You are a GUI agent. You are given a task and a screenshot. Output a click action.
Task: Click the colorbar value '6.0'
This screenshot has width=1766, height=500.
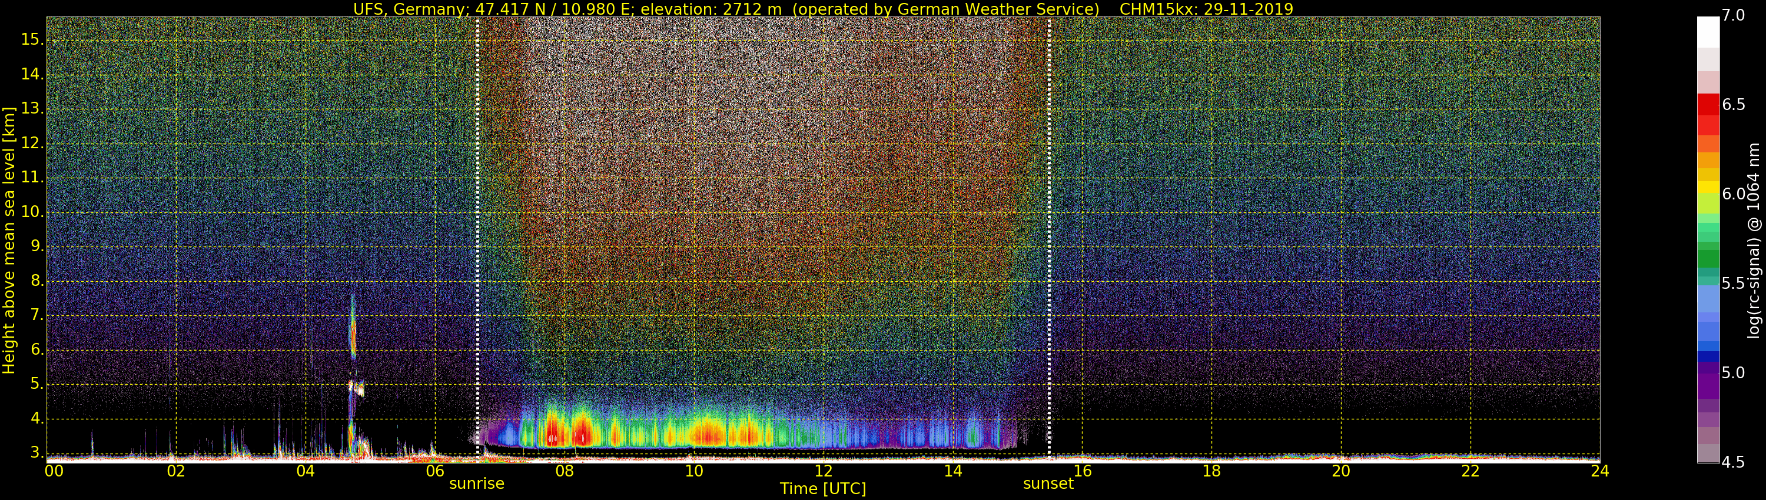tap(1734, 195)
